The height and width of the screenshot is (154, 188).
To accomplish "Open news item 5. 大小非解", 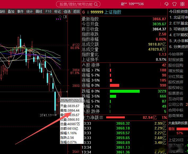I will [178, 41].
